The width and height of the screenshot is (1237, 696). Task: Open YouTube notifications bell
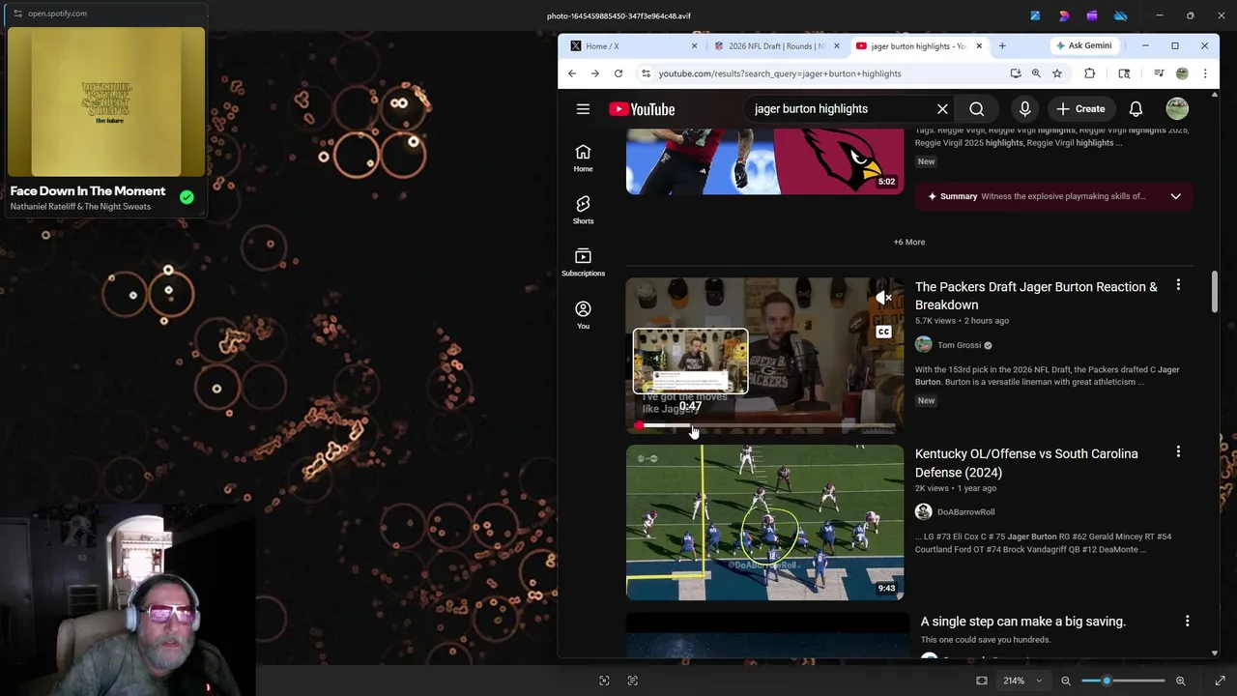(x=1136, y=109)
